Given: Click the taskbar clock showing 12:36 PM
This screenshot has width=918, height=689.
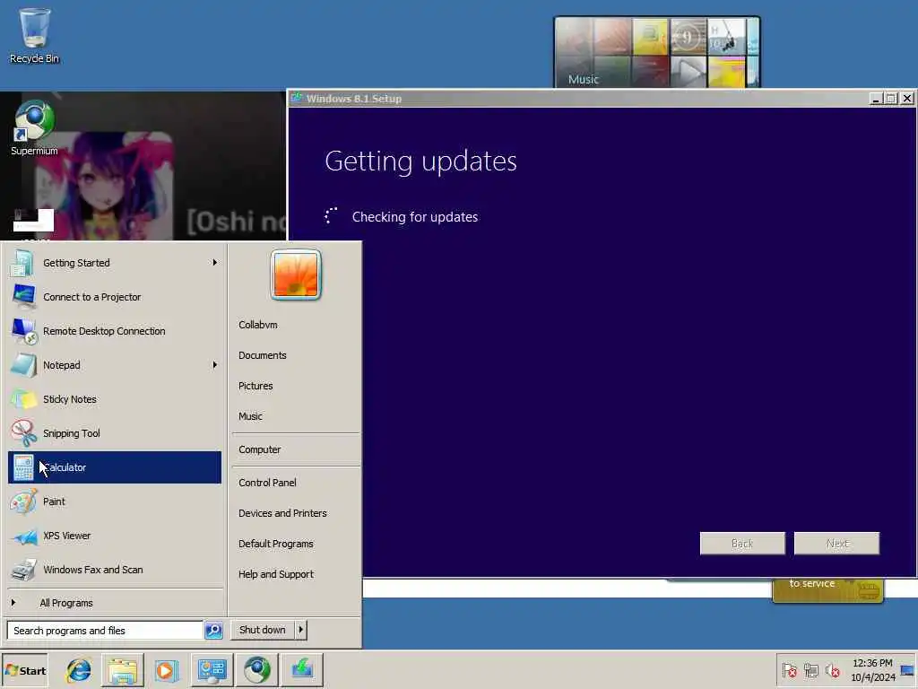Looking at the screenshot, I should click(872, 670).
